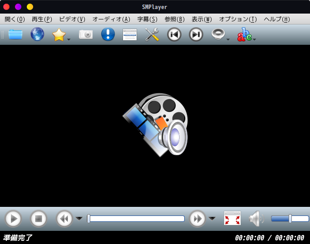
Task: Open the playlist window icon
Action: tap(130, 35)
